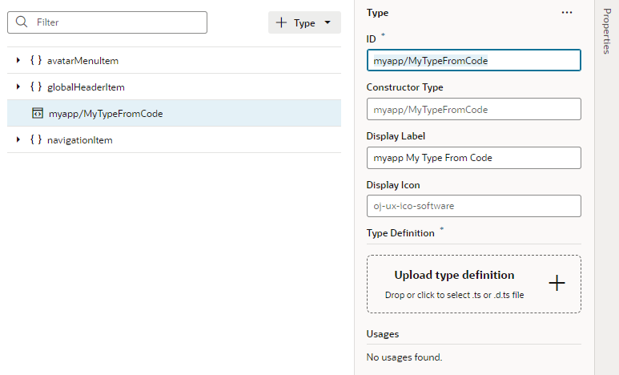
Task: Click braces icon next to navigationItem
Action: [x=36, y=139]
